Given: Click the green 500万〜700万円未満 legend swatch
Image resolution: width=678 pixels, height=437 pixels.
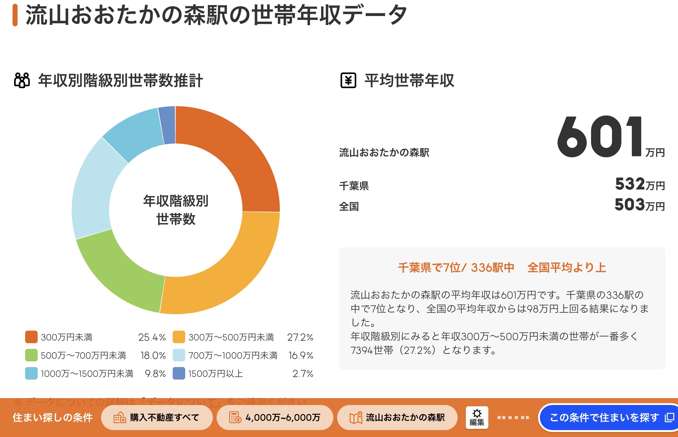Looking at the screenshot, I should (x=31, y=355).
